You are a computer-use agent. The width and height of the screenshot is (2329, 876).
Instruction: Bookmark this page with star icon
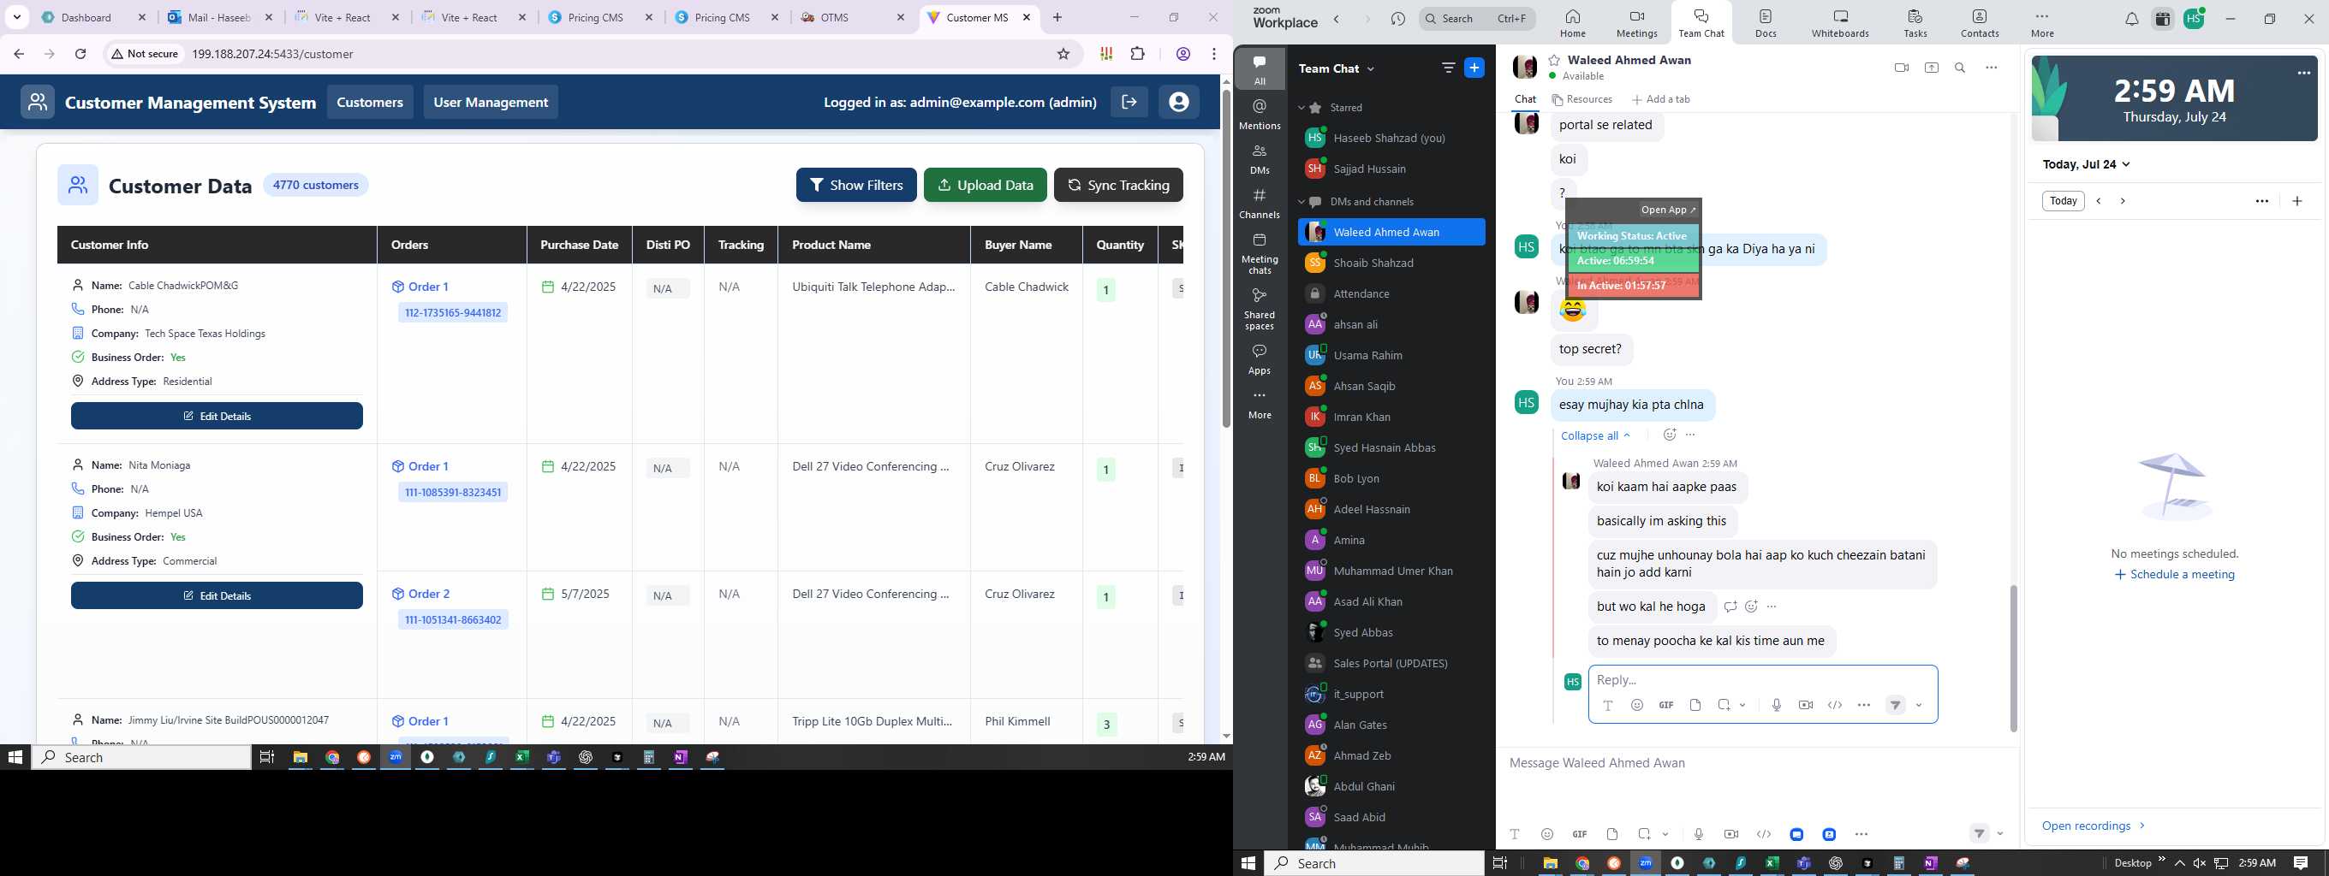(1063, 54)
